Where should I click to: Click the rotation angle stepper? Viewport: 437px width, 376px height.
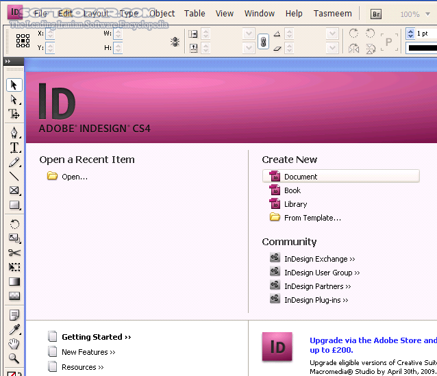[x=290, y=34]
